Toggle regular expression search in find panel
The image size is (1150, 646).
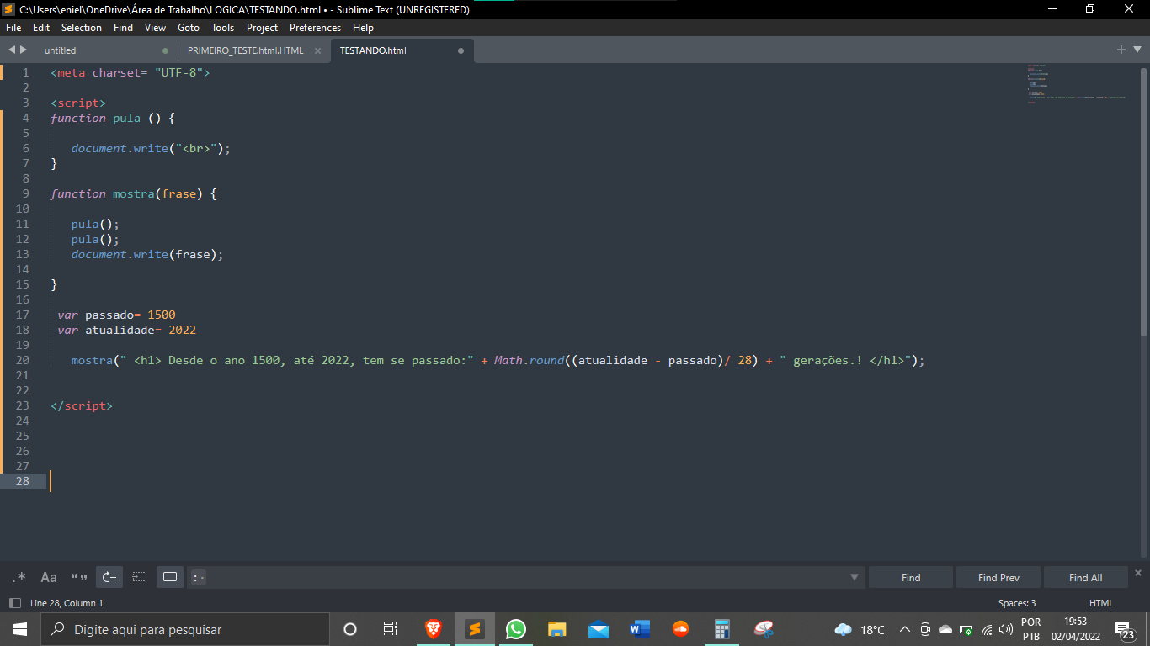coord(19,577)
